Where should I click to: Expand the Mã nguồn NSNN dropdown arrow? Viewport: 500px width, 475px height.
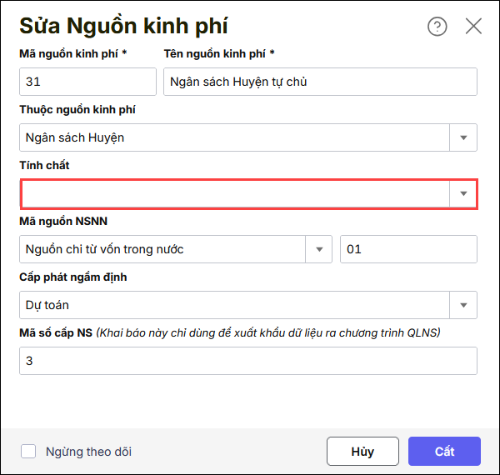(318, 249)
